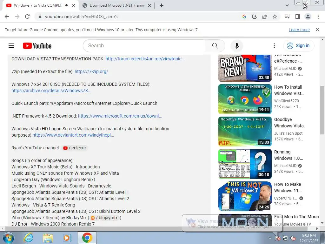Open WinClient5270 channel name

(287, 101)
